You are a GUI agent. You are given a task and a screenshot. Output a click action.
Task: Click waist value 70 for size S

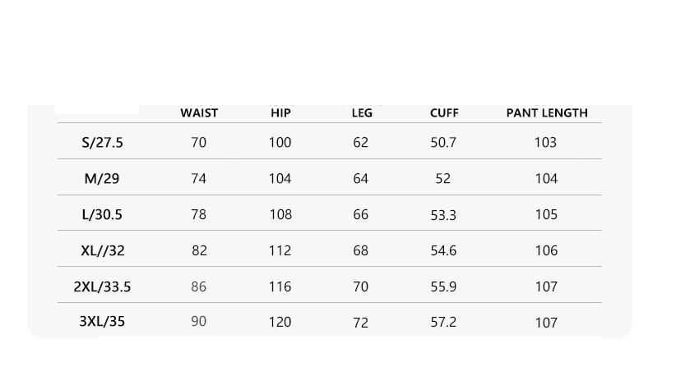[199, 142]
